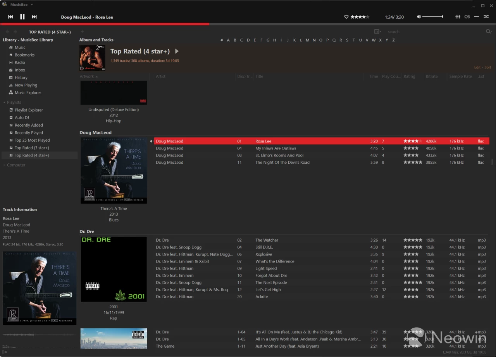
Task: Click the heart love icon
Action: 346,17
